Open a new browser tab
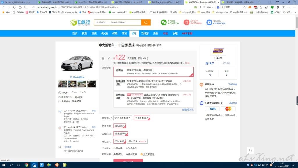The image size is (298, 168). click(x=260, y=2)
